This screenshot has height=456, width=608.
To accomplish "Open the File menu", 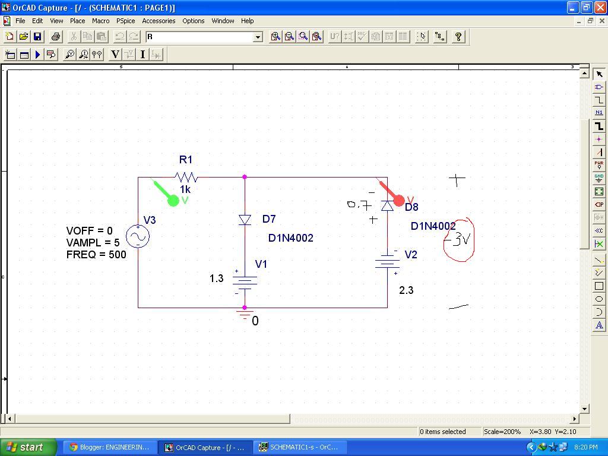I will pyautogui.click(x=20, y=21).
